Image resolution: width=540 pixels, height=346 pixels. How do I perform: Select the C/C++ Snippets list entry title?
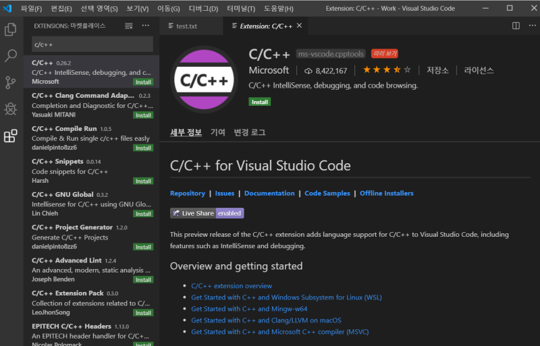(x=57, y=161)
